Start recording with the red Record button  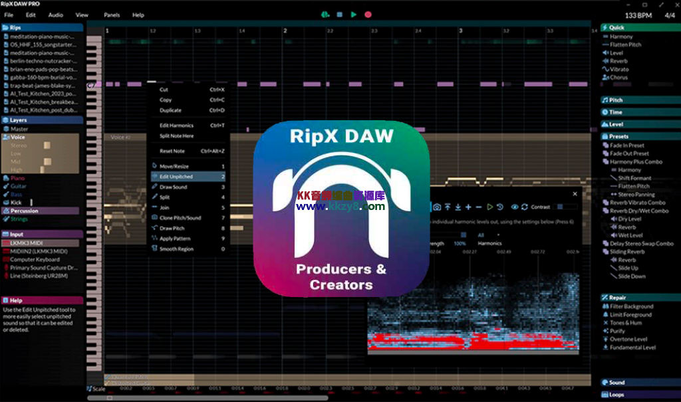[x=368, y=15]
